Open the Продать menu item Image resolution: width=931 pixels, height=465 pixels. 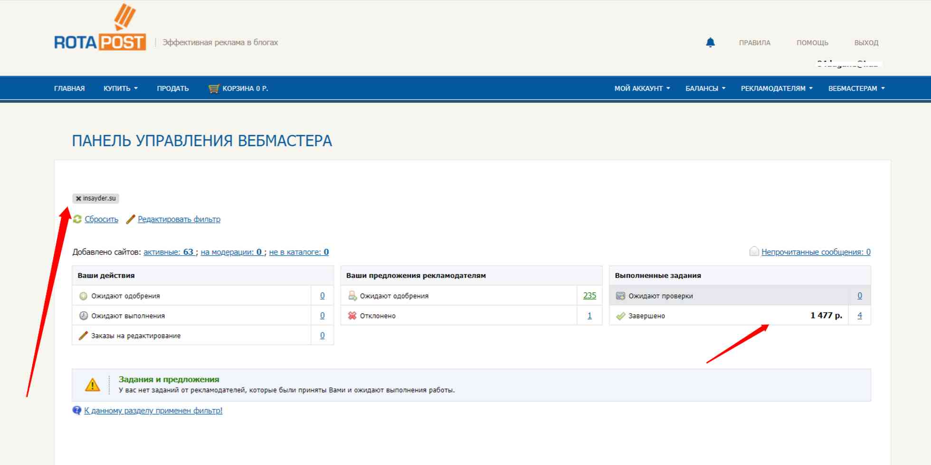point(172,89)
